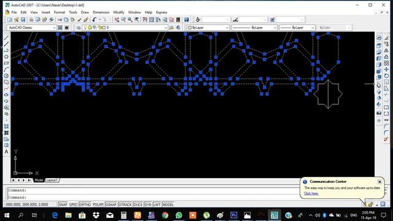Select the Multiline Text 'A' tool
393x221 pixels.
click(7, 152)
